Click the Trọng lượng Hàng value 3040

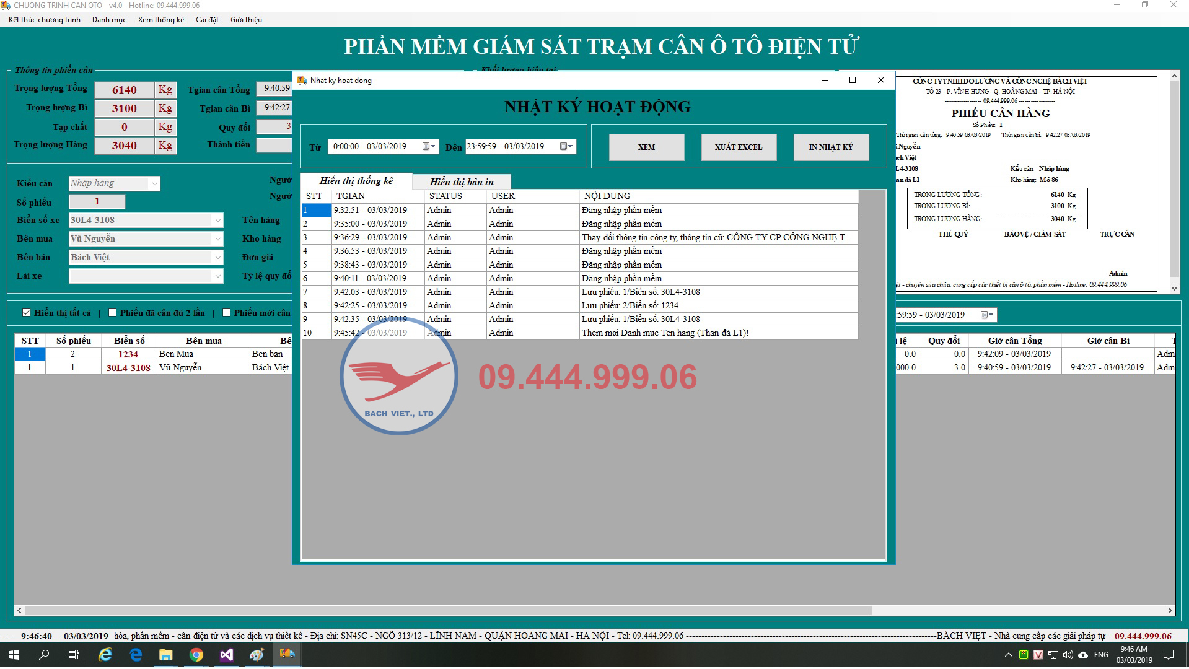click(x=124, y=146)
